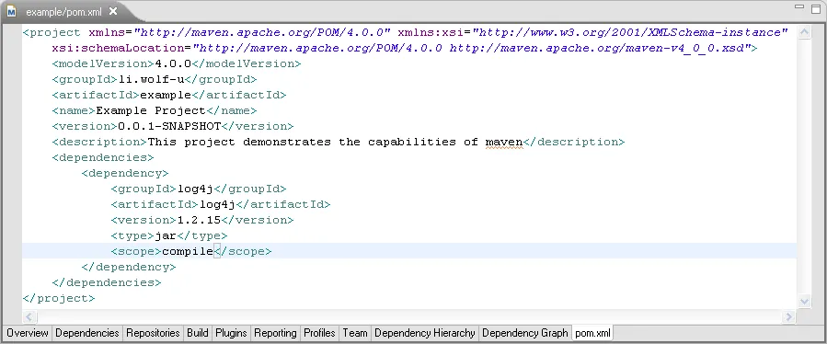This screenshot has height=344, width=827.
Task: Open the Dependencies tab
Action: point(87,333)
